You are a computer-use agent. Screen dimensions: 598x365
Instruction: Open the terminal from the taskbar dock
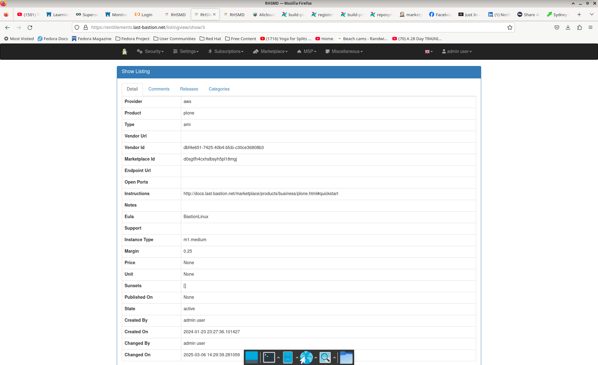(x=268, y=357)
